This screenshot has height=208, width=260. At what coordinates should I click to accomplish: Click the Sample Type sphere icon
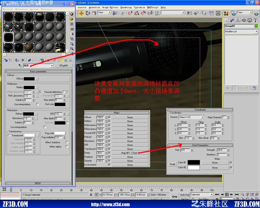click(71, 14)
